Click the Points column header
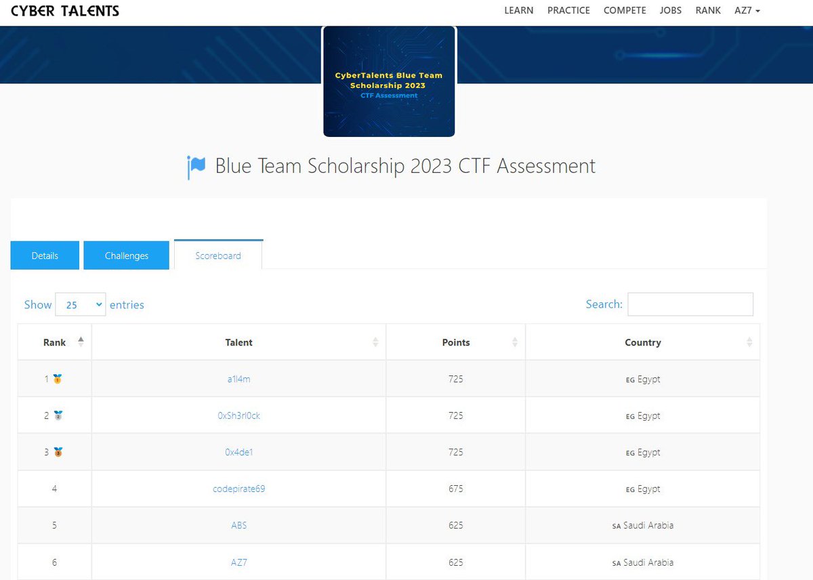 tap(456, 342)
